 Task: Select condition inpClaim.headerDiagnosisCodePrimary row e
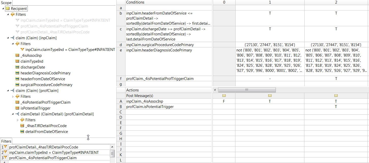(168, 62)
